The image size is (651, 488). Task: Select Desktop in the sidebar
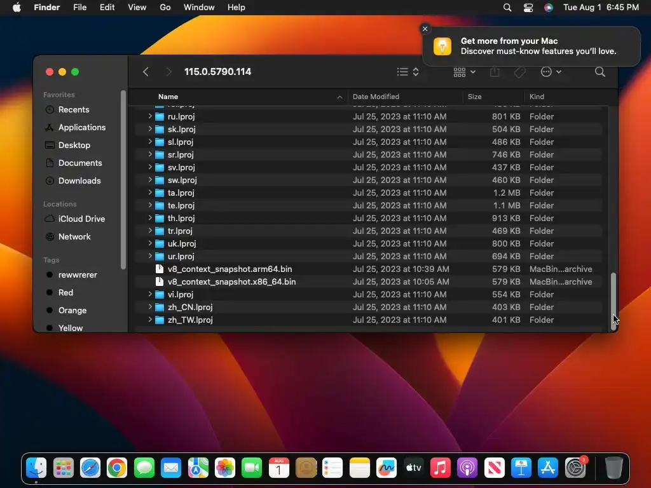(74, 146)
